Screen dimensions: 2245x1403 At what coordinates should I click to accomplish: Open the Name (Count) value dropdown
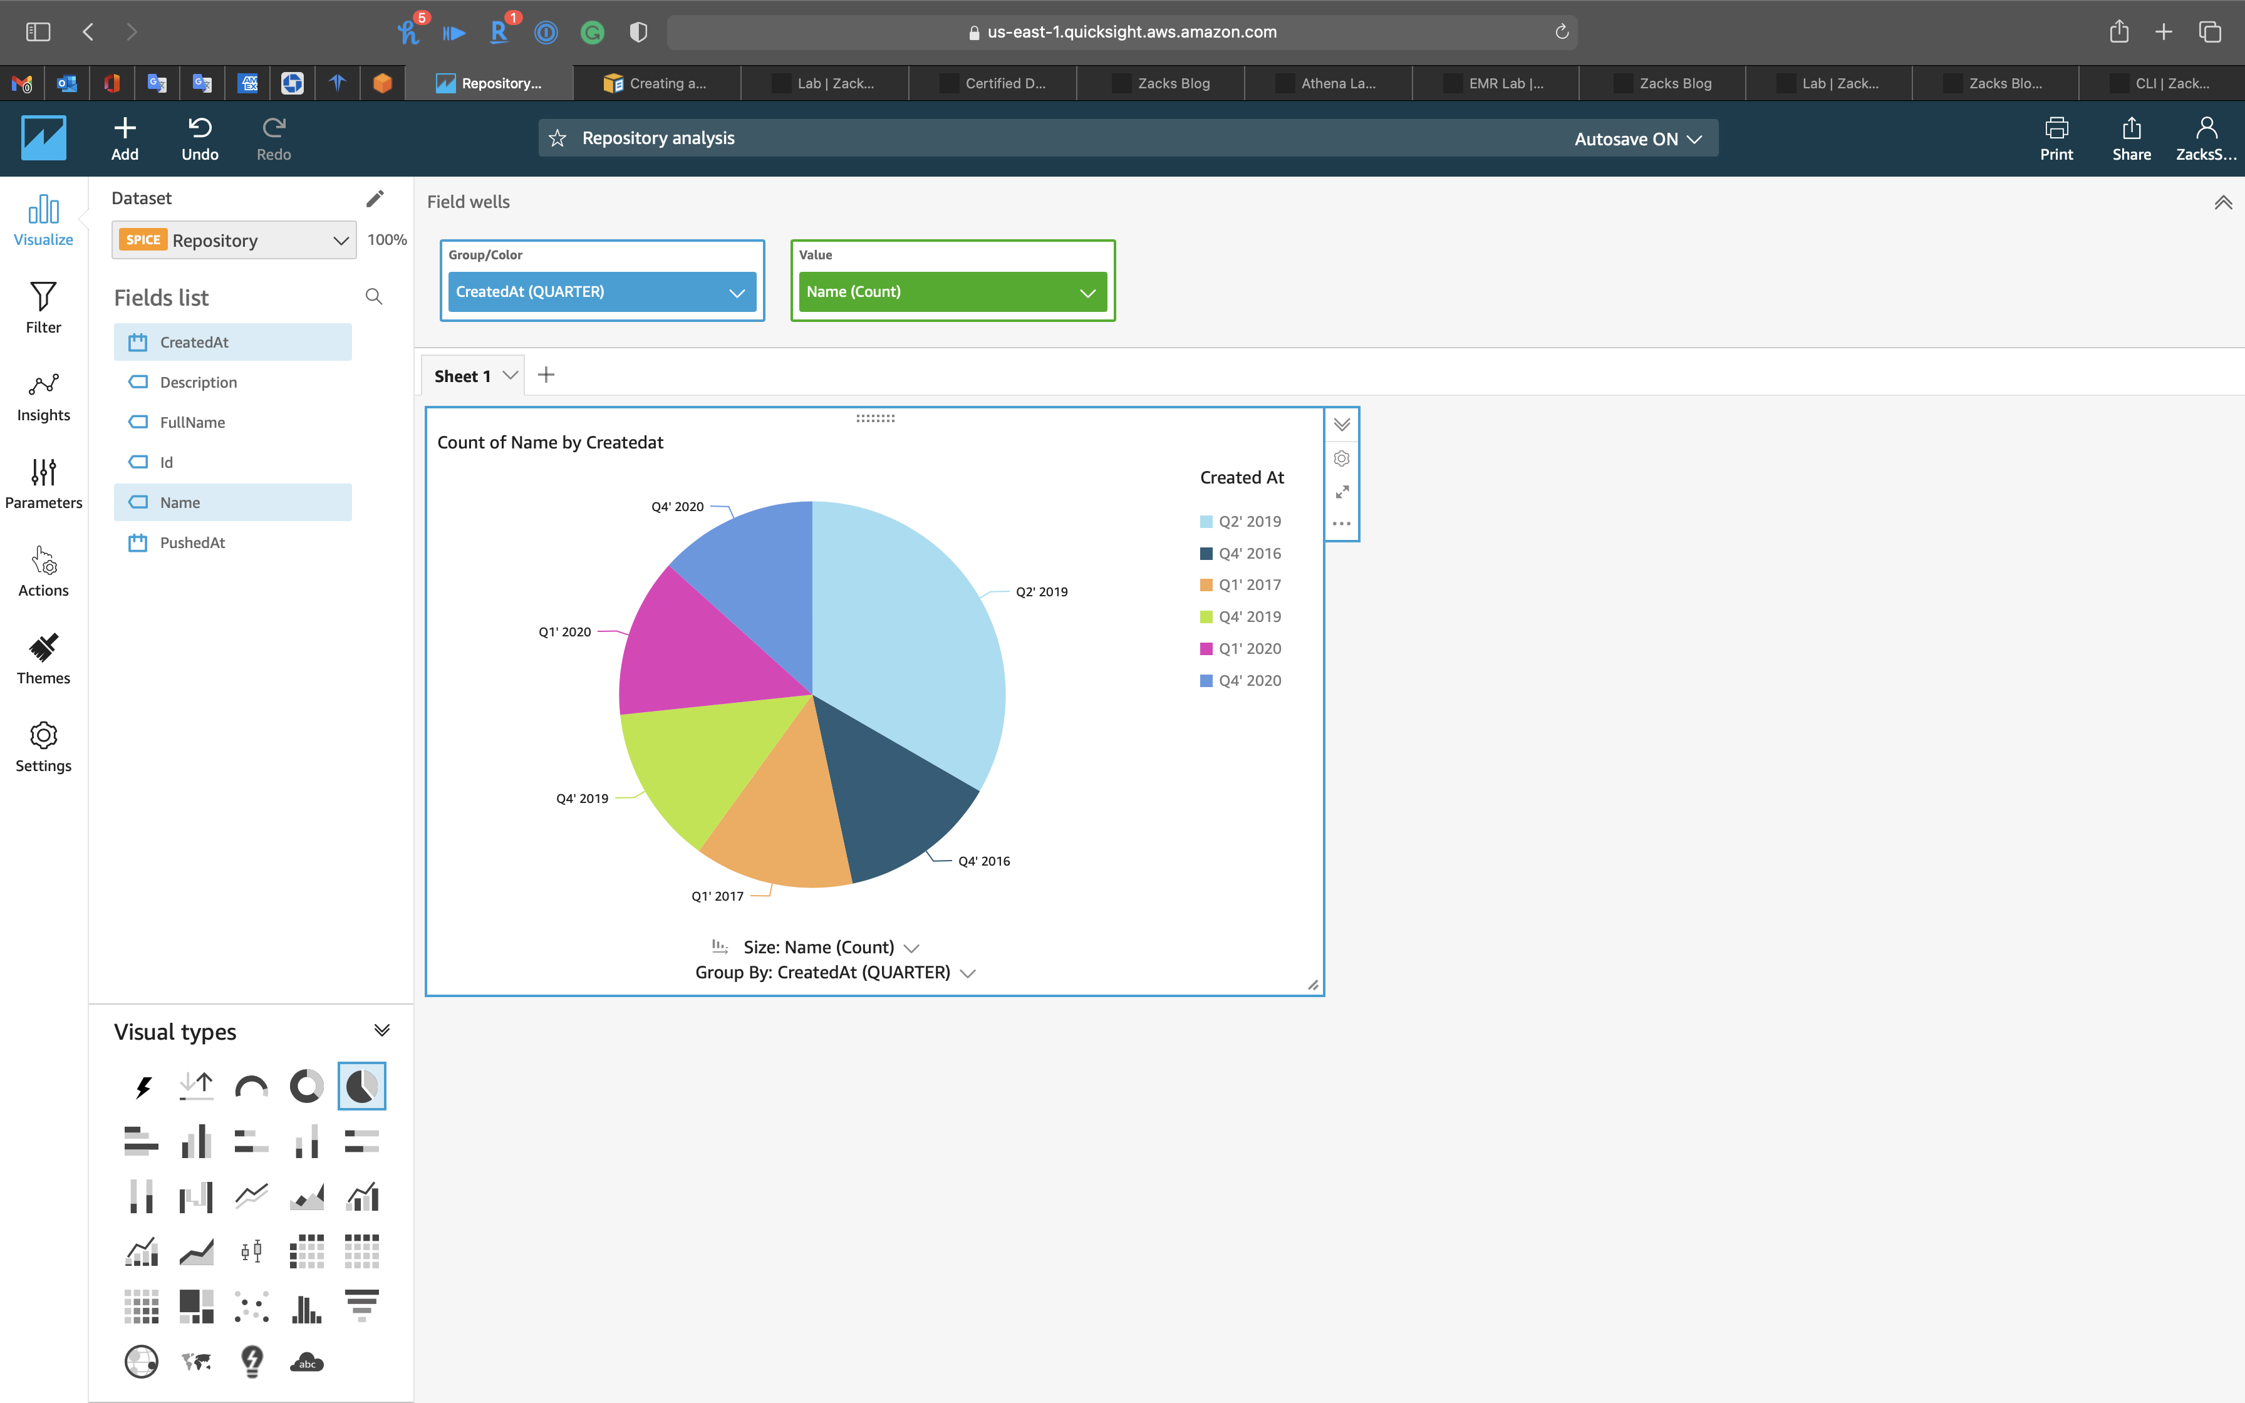1087,293
